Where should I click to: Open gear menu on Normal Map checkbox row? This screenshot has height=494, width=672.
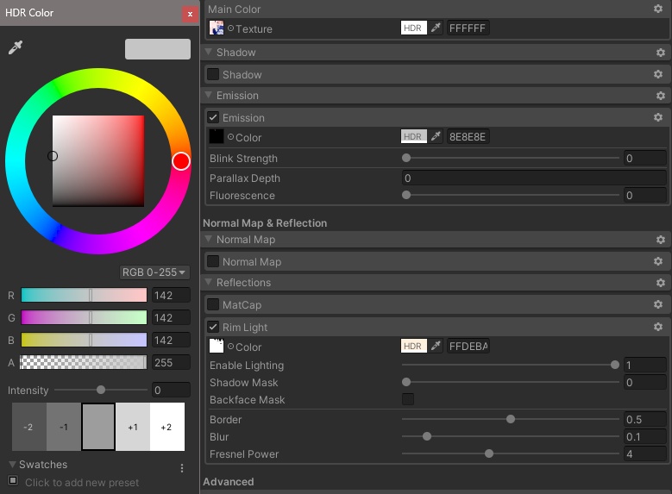click(658, 261)
